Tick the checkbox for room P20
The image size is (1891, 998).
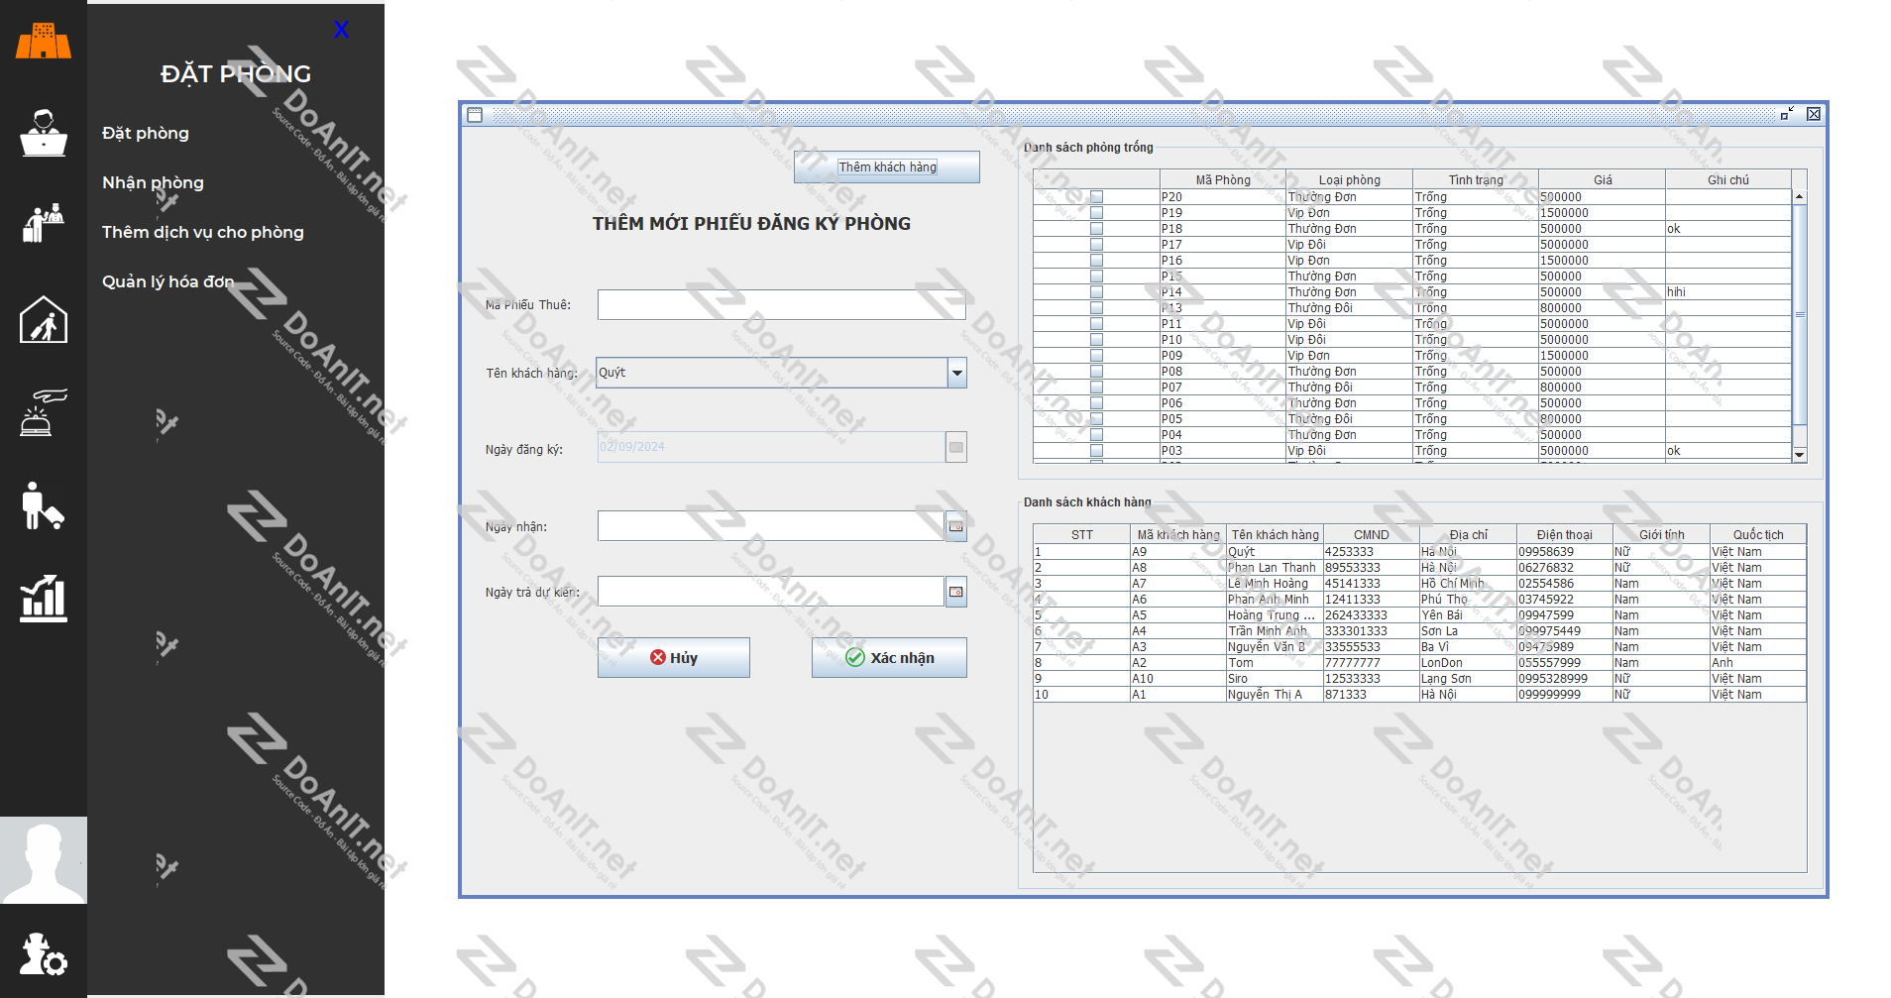point(1096,197)
